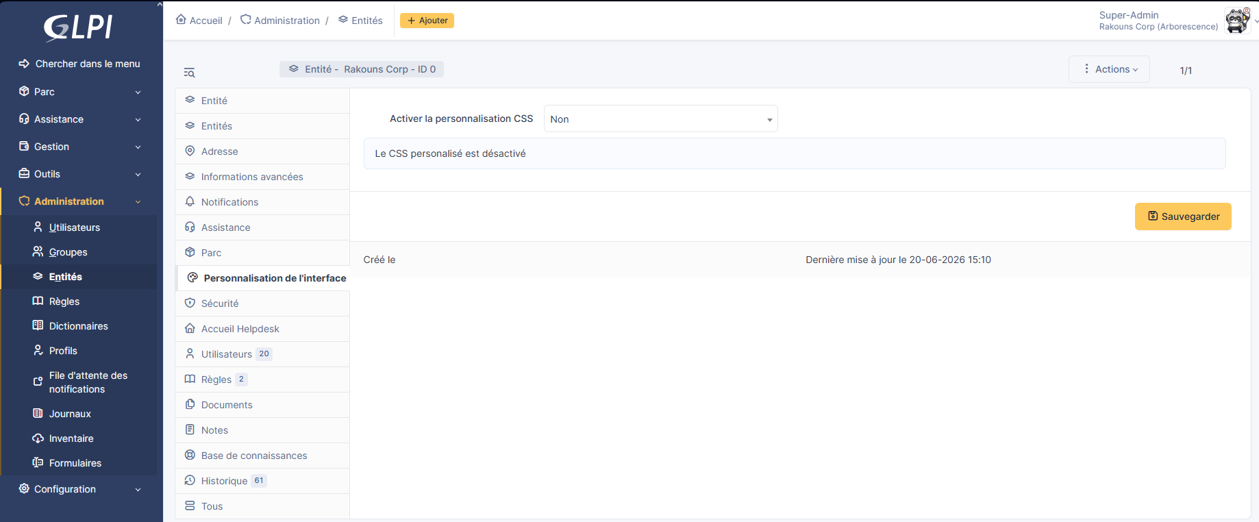This screenshot has width=1259, height=522.
Task: Go to the Administration breadcrumb
Action: click(280, 21)
